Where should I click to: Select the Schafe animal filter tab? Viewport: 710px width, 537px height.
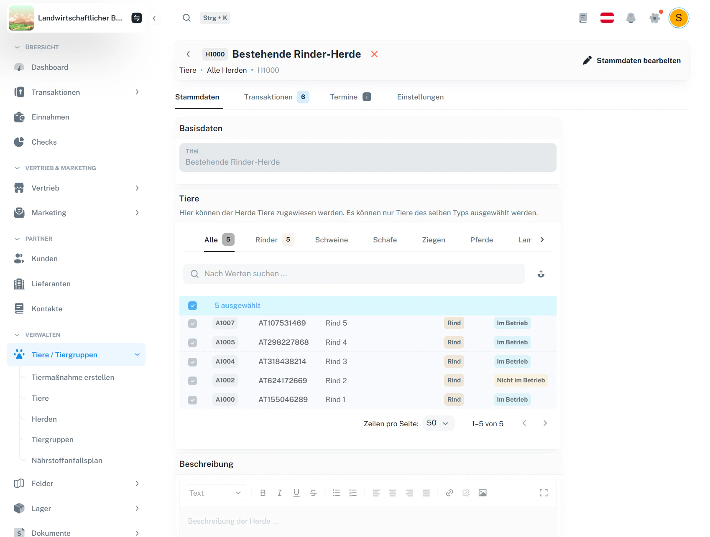[385, 240]
